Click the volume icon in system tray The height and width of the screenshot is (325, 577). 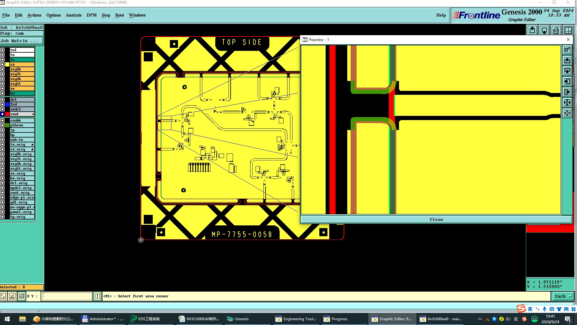pyautogui.click(x=508, y=319)
